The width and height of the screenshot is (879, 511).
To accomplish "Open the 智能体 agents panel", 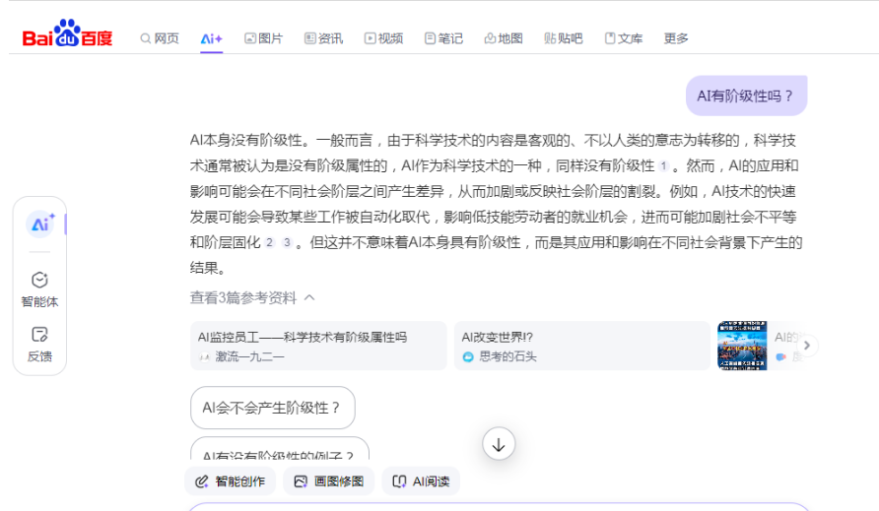I will (x=39, y=289).
